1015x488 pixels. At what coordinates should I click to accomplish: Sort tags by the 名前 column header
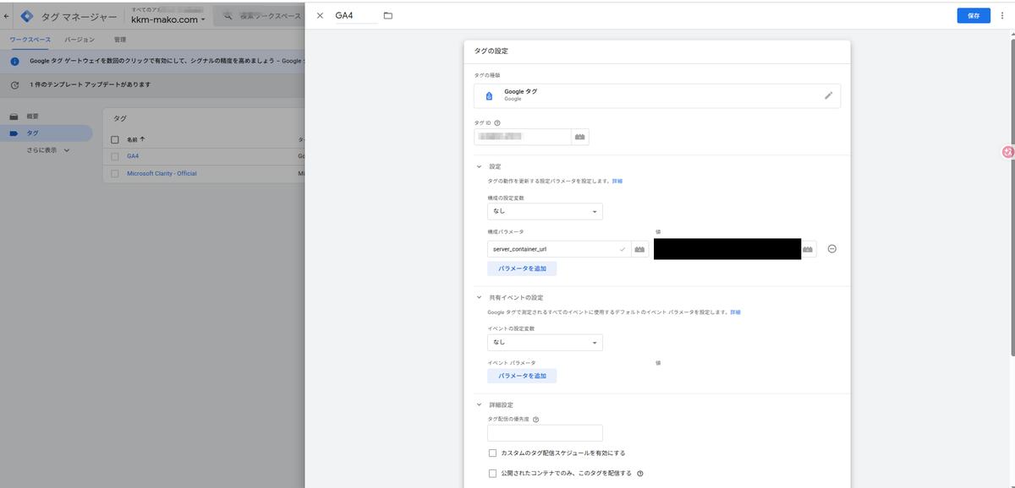click(135, 139)
